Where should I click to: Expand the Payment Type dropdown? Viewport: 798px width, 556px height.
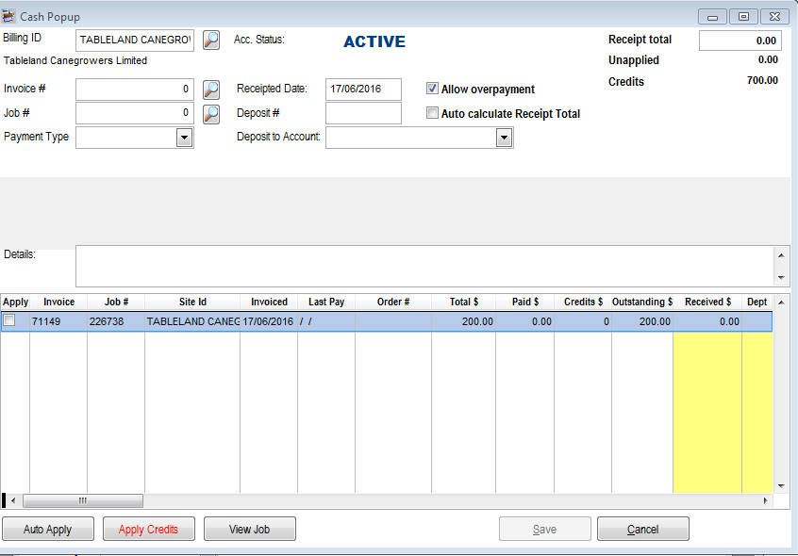click(184, 139)
